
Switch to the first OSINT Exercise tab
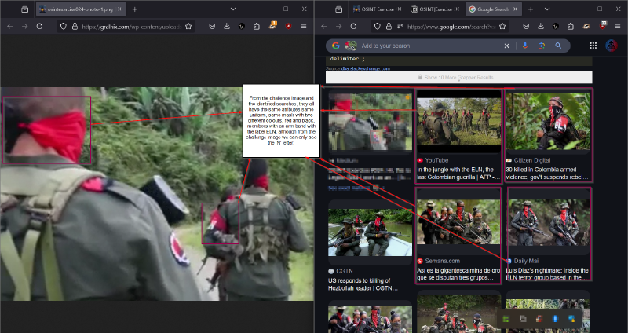coord(375,9)
